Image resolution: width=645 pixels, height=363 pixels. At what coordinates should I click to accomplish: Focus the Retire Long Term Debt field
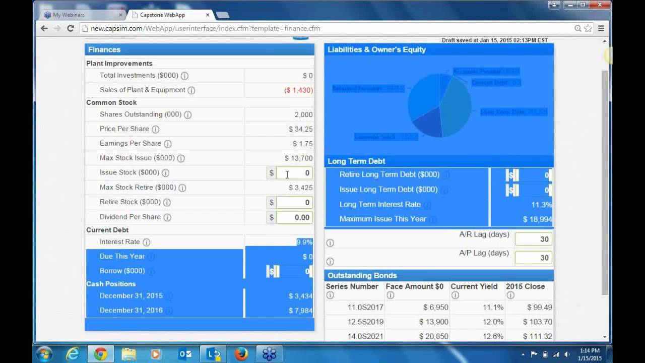click(534, 175)
